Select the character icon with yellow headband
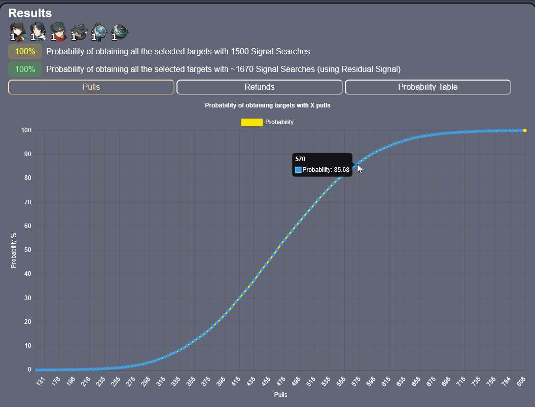 click(38, 32)
